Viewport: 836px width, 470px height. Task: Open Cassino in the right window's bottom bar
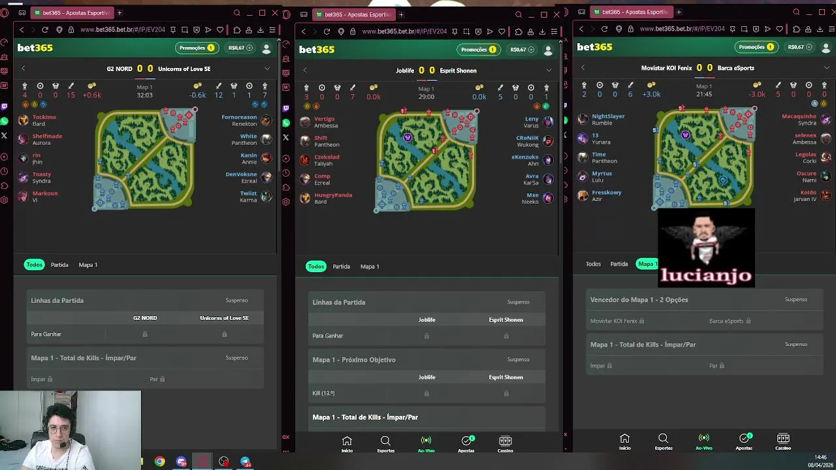click(x=782, y=441)
